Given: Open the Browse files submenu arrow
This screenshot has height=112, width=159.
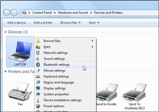Looking at the screenshot, I should (92, 41).
